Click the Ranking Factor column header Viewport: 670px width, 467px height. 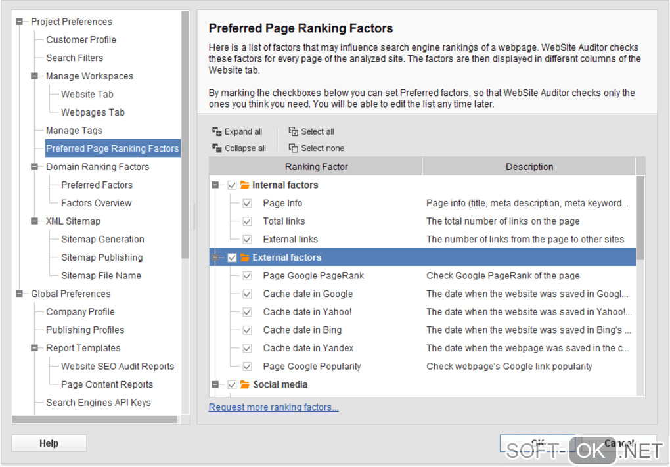click(x=316, y=167)
